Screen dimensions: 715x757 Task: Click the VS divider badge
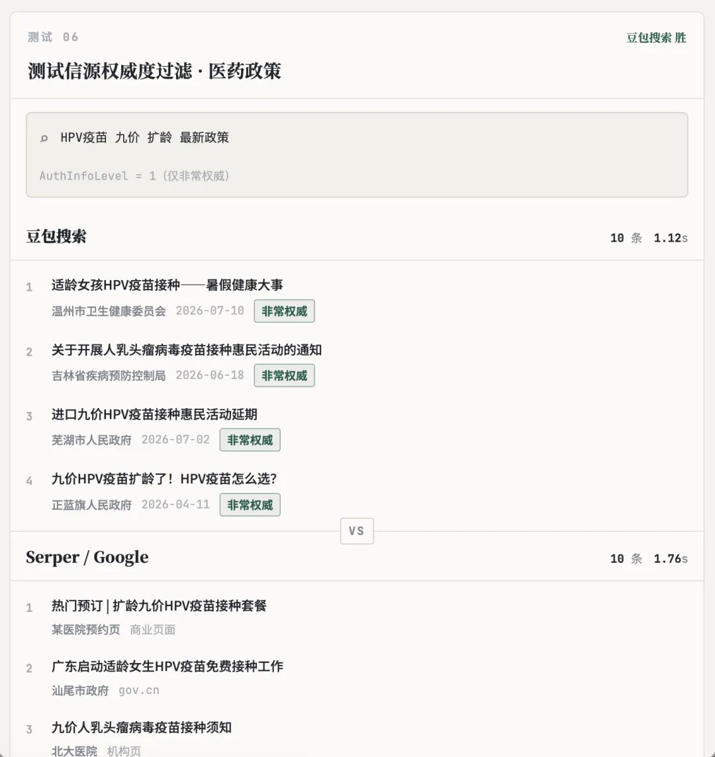click(x=357, y=531)
